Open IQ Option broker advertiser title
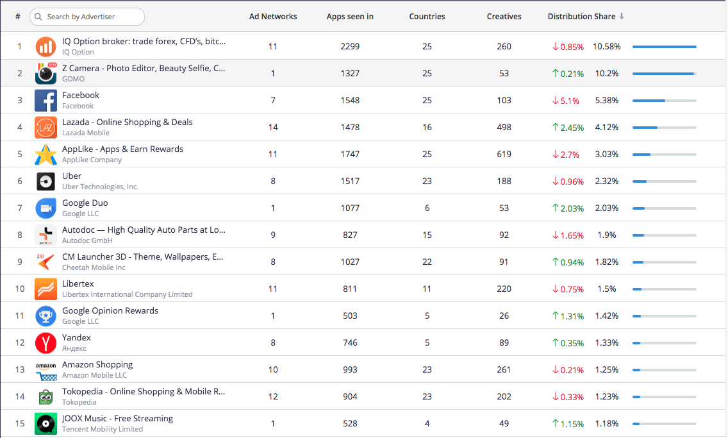This screenshot has width=728, height=438. [144, 41]
